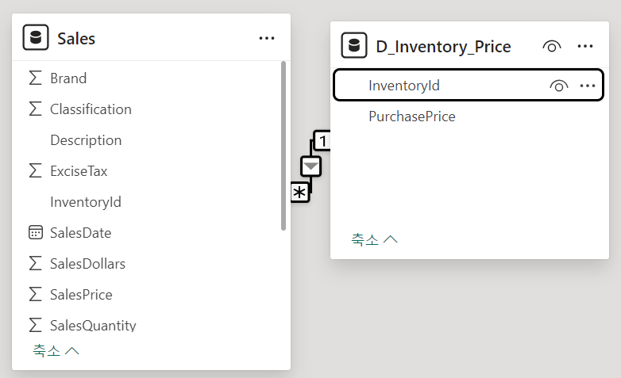This screenshot has height=378, width=621.
Task: Open D_Inventory_Price table more options menu
Action: pyautogui.click(x=586, y=47)
